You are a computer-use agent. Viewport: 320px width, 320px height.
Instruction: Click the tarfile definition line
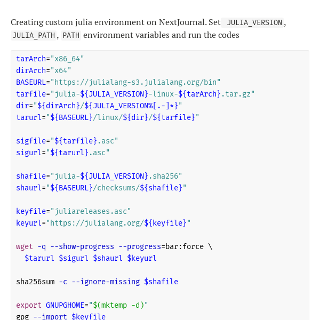point(135,94)
